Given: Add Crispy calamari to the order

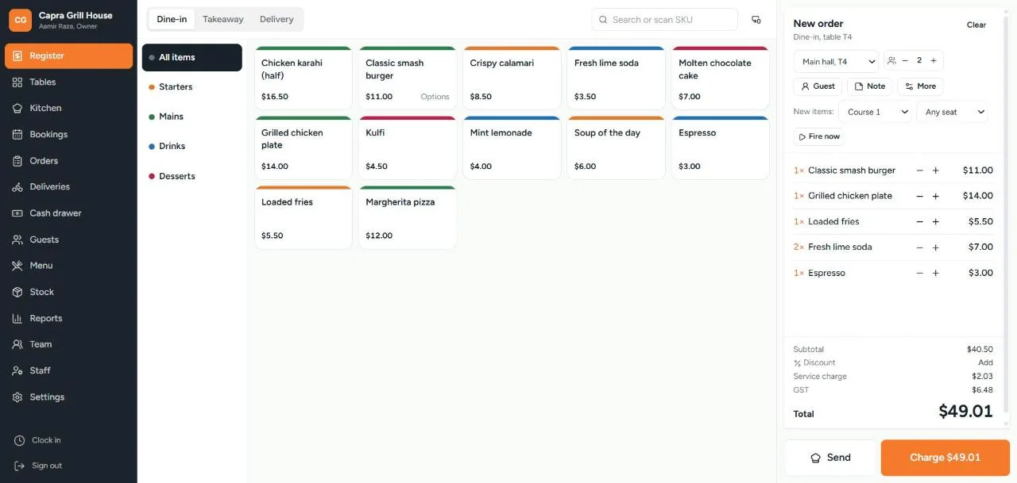Looking at the screenshot, I should click(x=512, y=78).
